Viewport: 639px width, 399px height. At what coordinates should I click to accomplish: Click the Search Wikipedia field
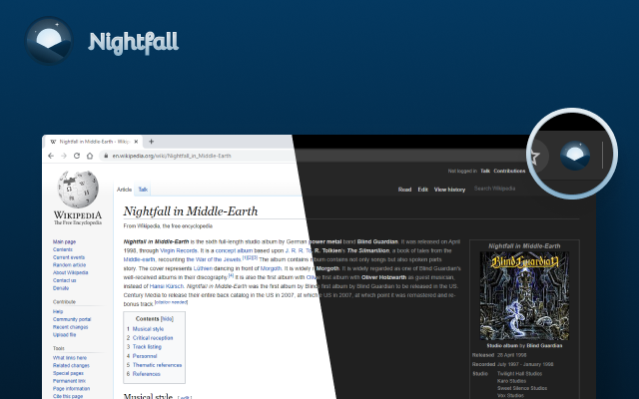tap(495, 189)
